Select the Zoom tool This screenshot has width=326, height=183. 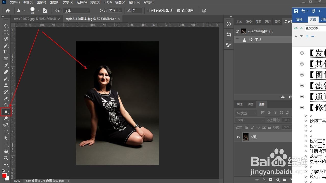[6, 158]
